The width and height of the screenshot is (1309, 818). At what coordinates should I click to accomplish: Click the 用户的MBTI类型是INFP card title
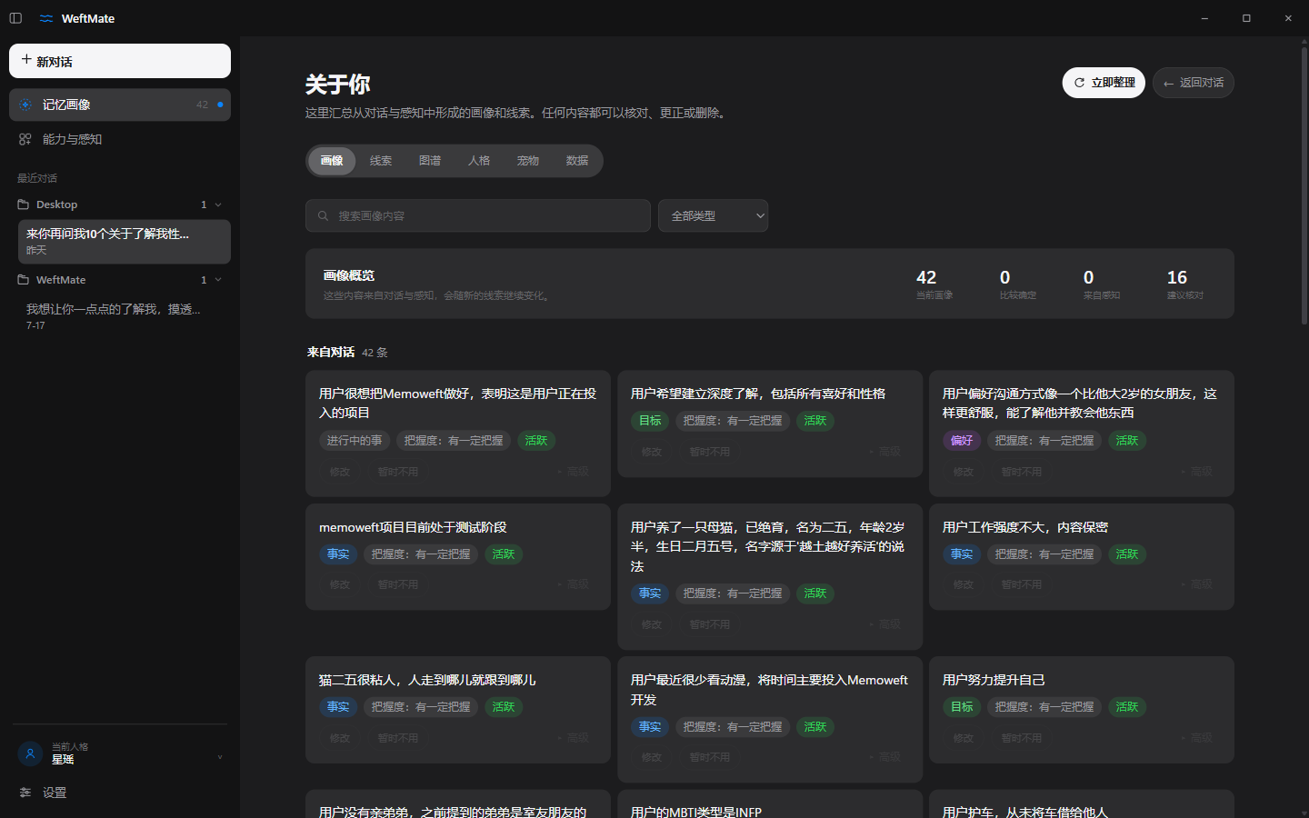pos(696,812)
